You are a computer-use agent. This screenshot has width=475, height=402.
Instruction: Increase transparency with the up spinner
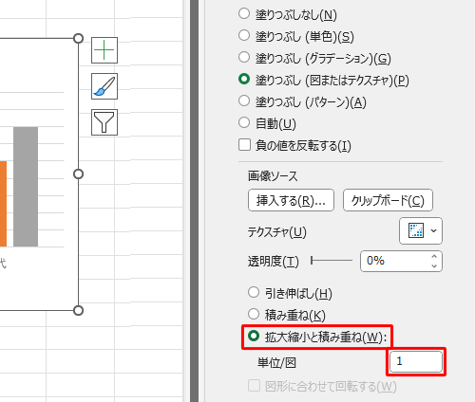434,256
